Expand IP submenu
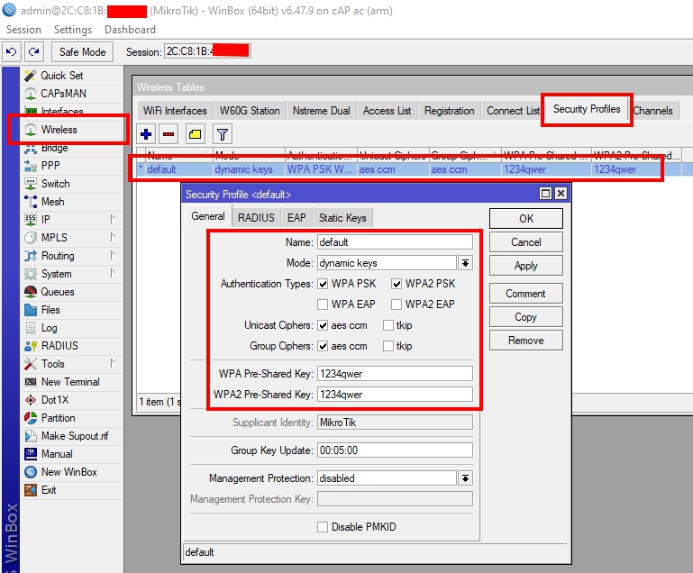Viewport: 693px width, 573px height. coord(113,220)
